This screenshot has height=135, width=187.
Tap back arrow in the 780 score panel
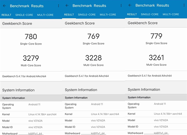(x=4, y=6)
